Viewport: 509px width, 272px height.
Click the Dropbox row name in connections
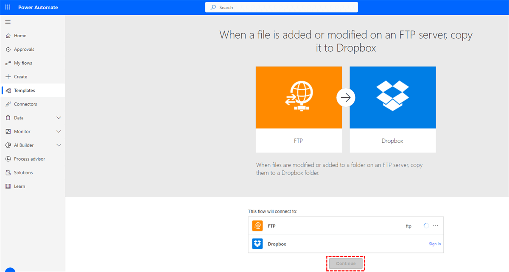click(277, 244)
